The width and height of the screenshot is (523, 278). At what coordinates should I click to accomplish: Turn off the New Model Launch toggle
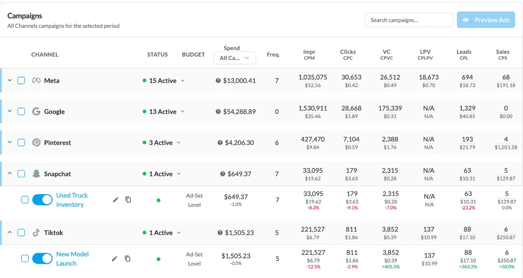tap(42, 259)
